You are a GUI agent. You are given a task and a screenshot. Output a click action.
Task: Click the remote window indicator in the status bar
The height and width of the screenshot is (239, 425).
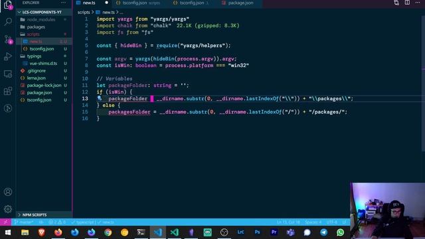(x=5, y=222)
